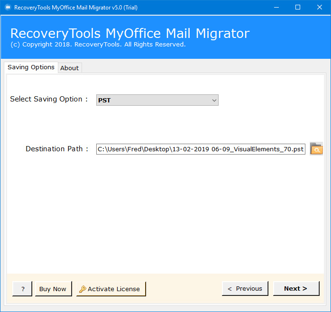Open the folder browse icon for destination
Image resolution: width=331 pixels, height=312 pixels.
[316, 148]
